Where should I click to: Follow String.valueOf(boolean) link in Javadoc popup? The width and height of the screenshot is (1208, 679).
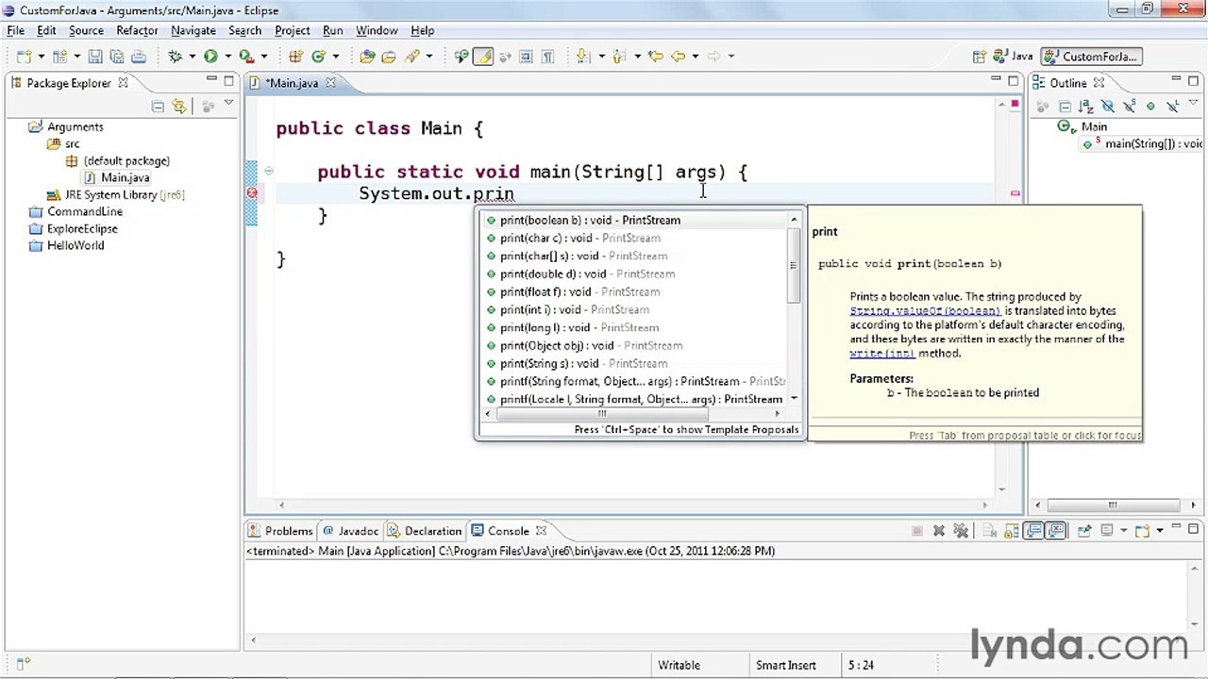pos(925,311)
